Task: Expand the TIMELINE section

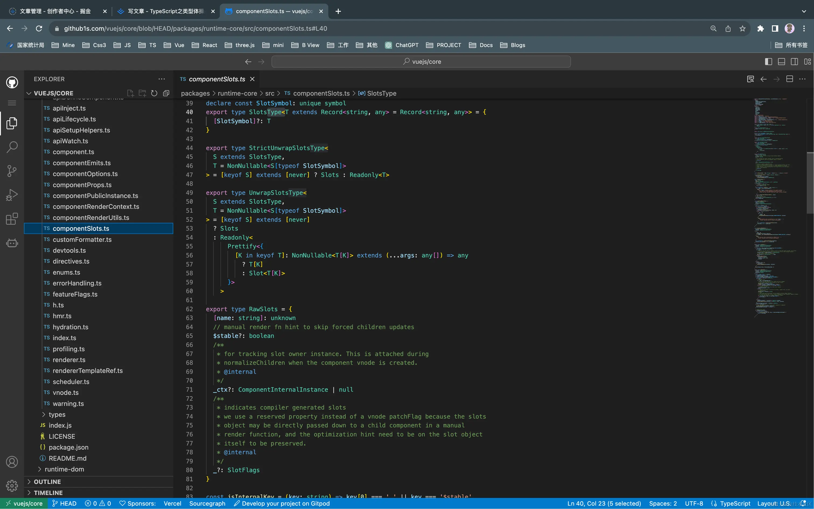Action: (48, 493)
